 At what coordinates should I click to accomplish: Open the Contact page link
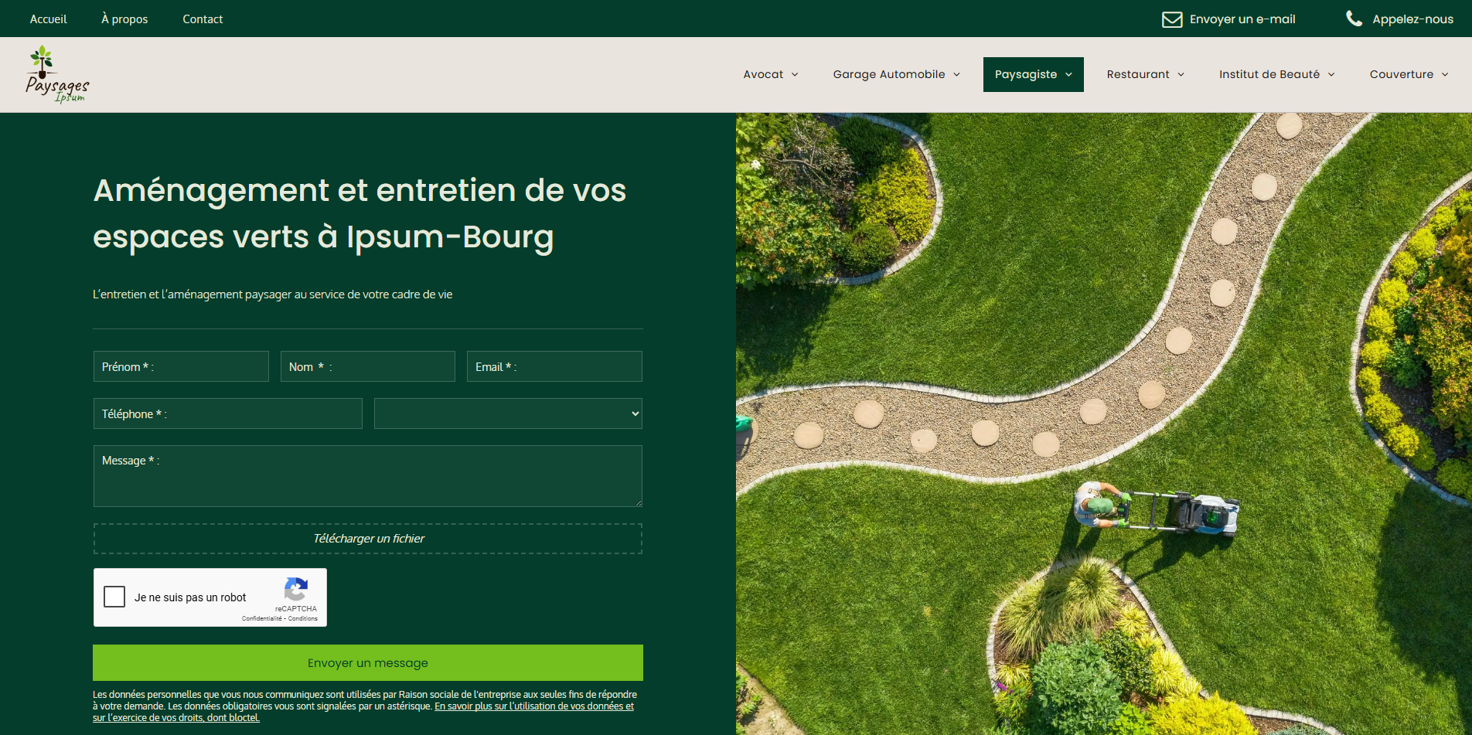tap(203, 19)
